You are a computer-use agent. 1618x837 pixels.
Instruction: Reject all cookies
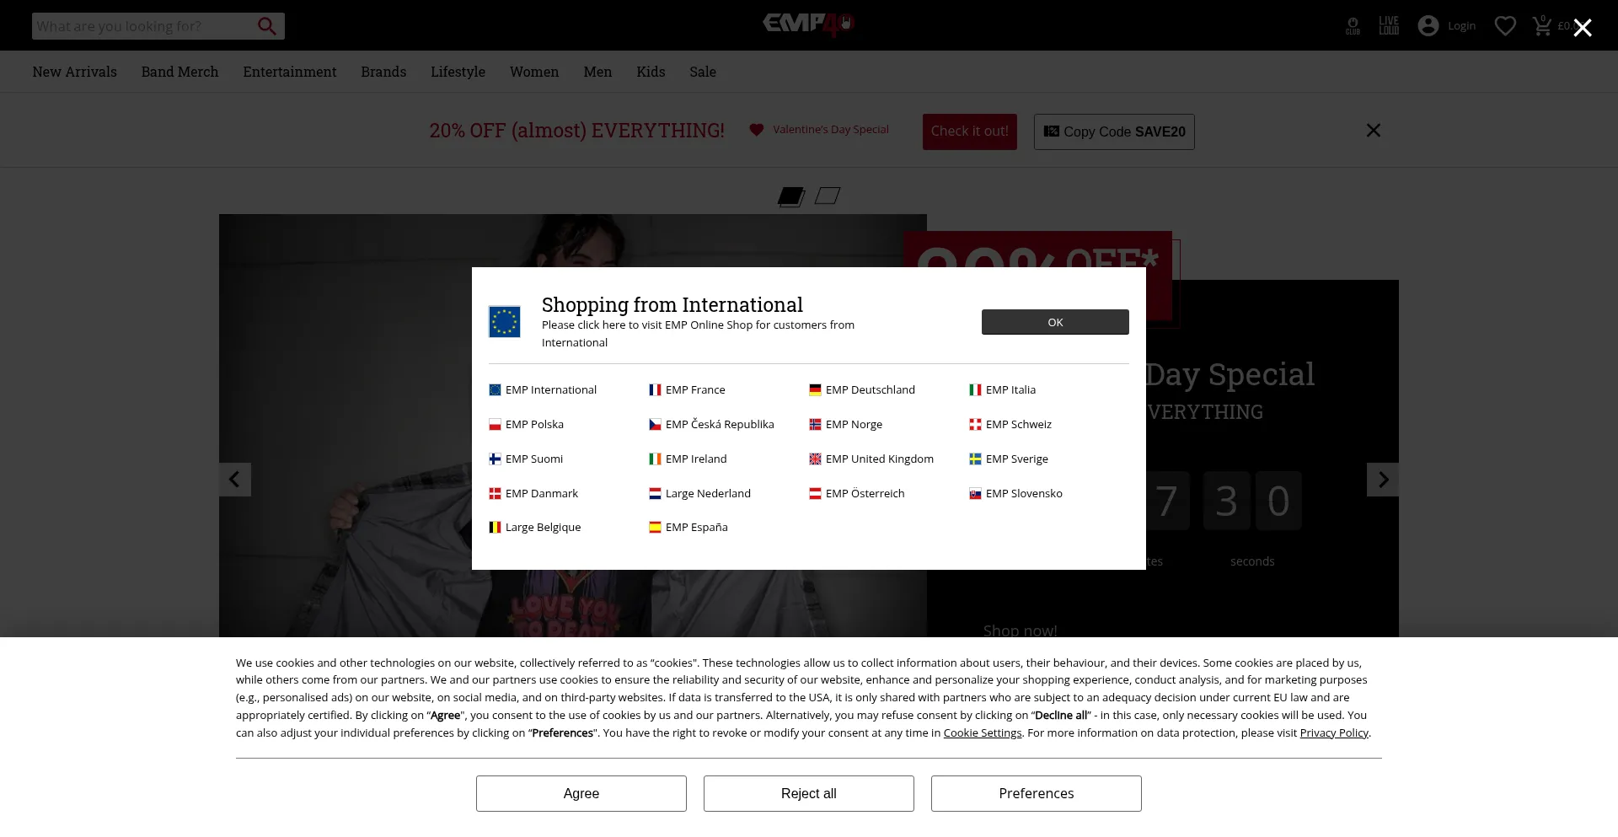point(809,793)
